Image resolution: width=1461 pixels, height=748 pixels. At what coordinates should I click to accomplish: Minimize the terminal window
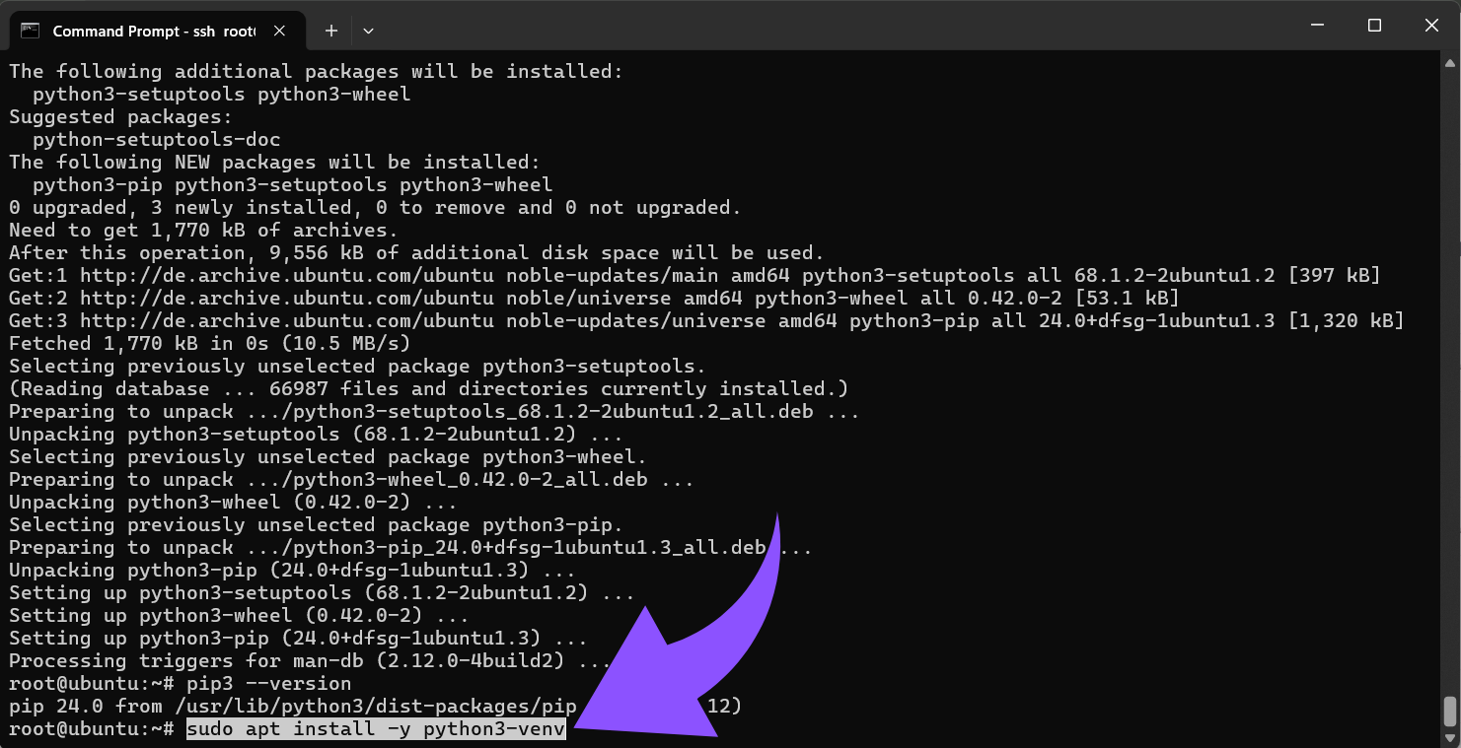(x=1316, y=26)
